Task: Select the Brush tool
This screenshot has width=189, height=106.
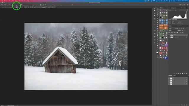Action: (157, 24)
